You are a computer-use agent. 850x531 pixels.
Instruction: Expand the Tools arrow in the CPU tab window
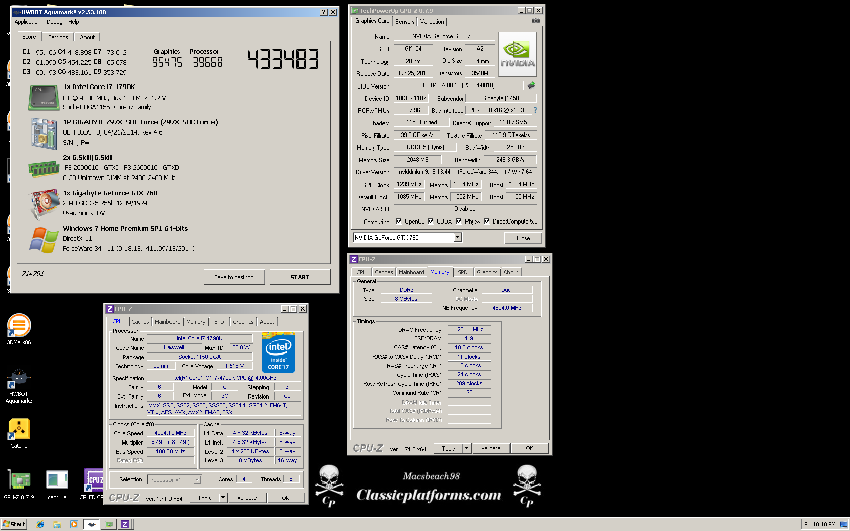tap(223, 498)
